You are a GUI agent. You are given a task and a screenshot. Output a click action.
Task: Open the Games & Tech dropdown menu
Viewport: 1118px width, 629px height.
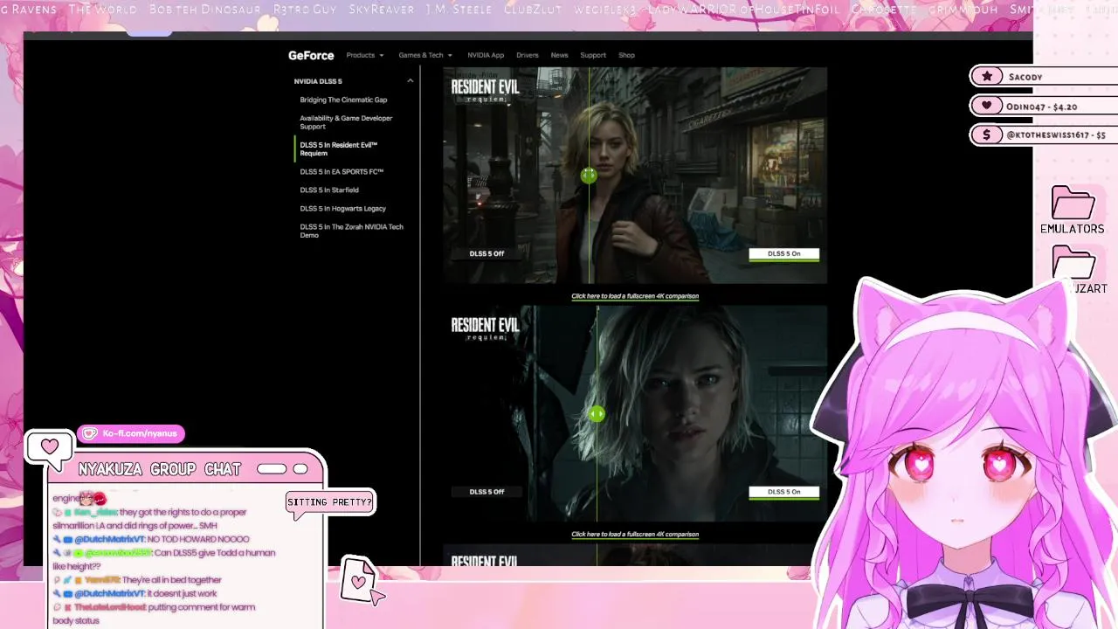click(425, 55)
